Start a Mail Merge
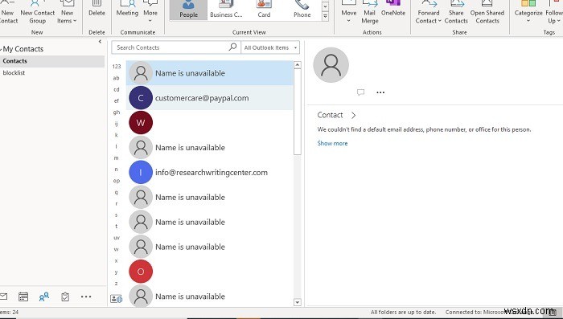 coord(369,13)
